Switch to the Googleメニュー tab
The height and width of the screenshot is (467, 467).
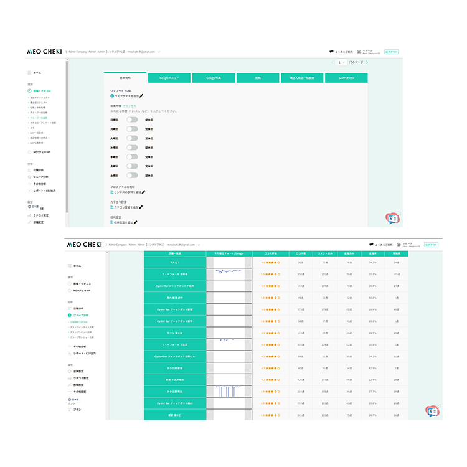pyautogui.click(x=169, y=78)
